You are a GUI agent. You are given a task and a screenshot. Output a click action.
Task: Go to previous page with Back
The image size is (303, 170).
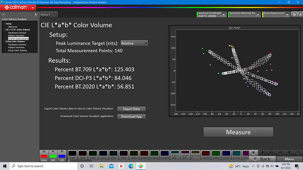coord(262,159)
